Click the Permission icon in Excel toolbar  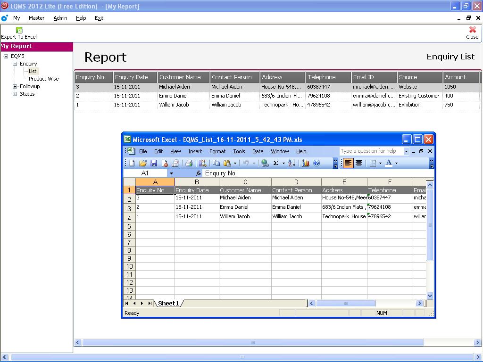point(165,163)
